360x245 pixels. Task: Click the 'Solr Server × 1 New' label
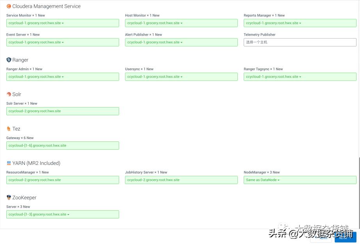point(21,104)
